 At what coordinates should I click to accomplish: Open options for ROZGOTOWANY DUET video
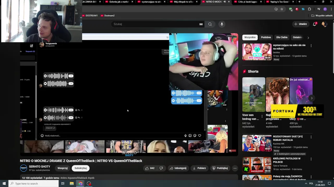[x=311, y=137]
